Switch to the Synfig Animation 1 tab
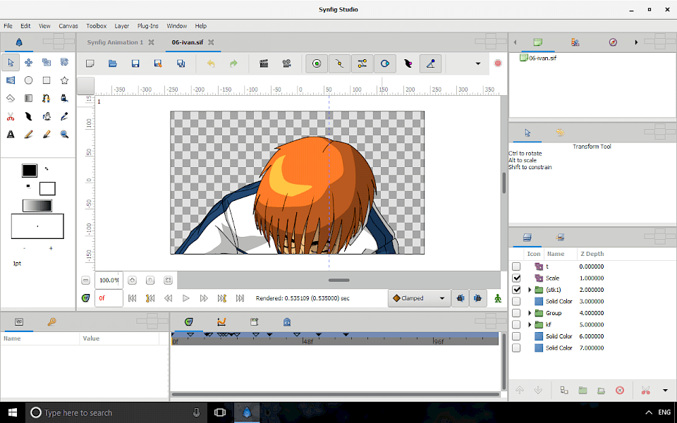Screen dimensions: 677x423 115,42
